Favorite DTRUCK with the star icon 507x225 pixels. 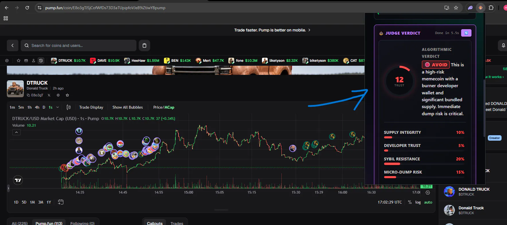67,95
